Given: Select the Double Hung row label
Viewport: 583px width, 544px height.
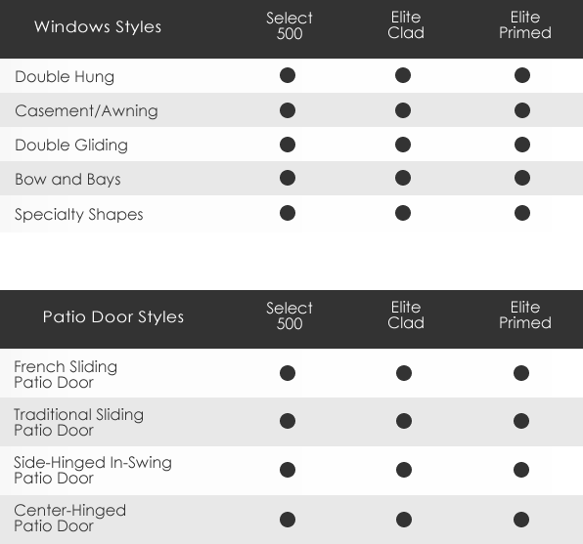Looking at the screenshot, I should (65, 77).
